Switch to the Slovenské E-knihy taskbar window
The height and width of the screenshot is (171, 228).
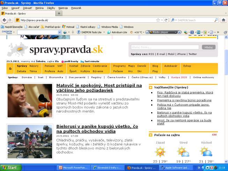108,167
